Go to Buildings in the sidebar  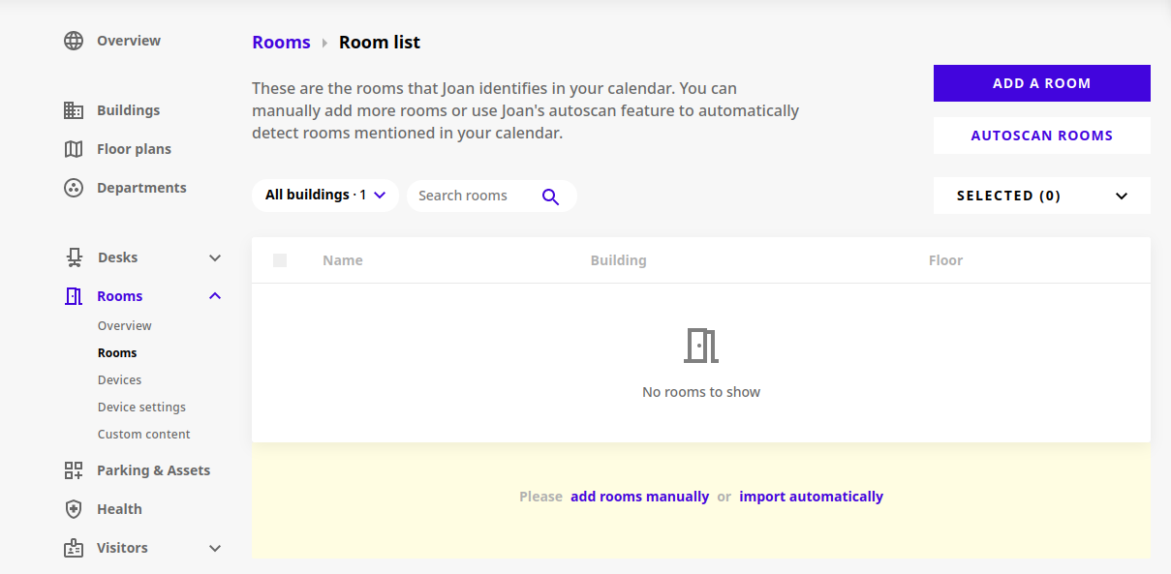click(129, 110)
